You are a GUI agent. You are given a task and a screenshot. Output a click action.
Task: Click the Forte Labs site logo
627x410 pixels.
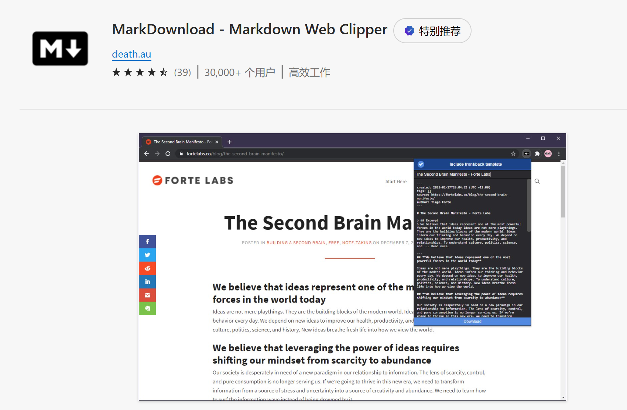[193, 180]
